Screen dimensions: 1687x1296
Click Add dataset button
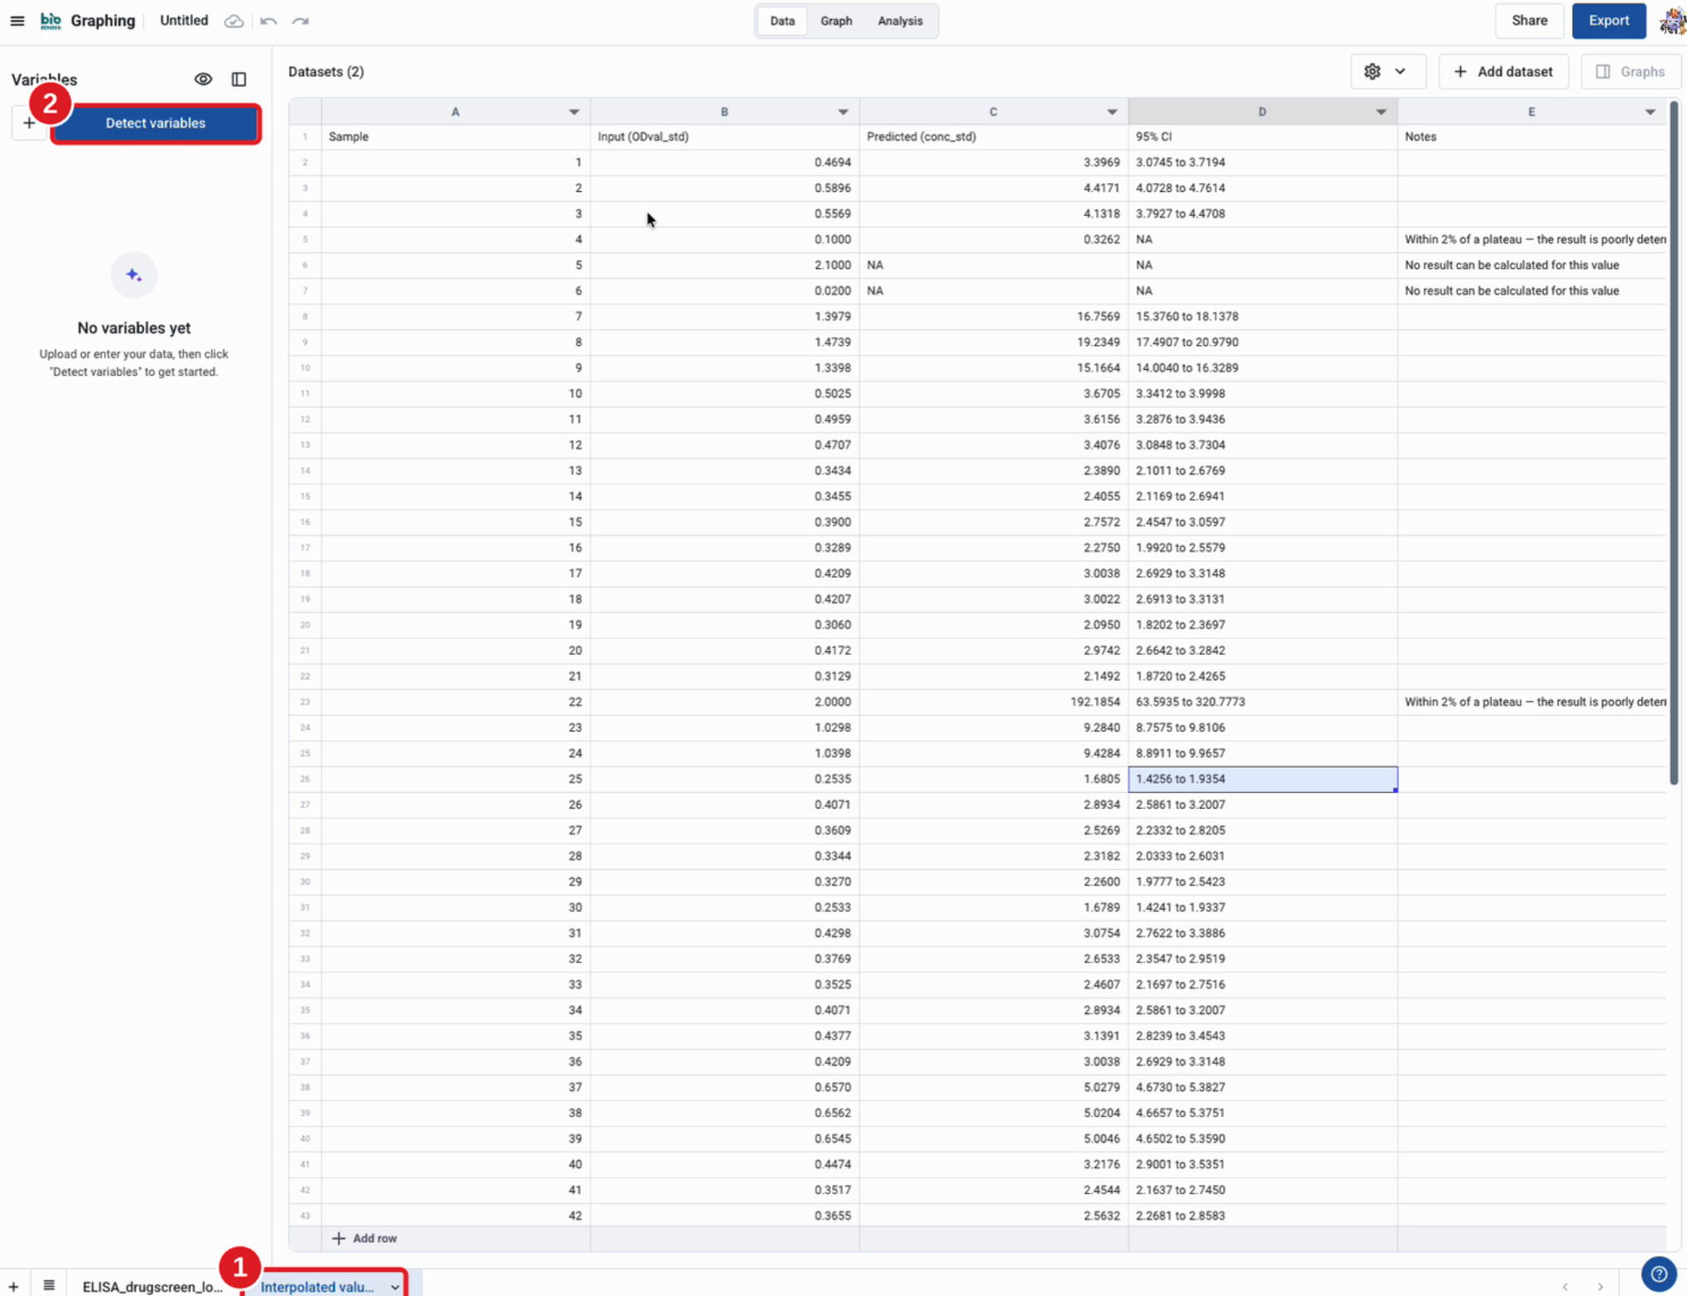(1503, 72)
